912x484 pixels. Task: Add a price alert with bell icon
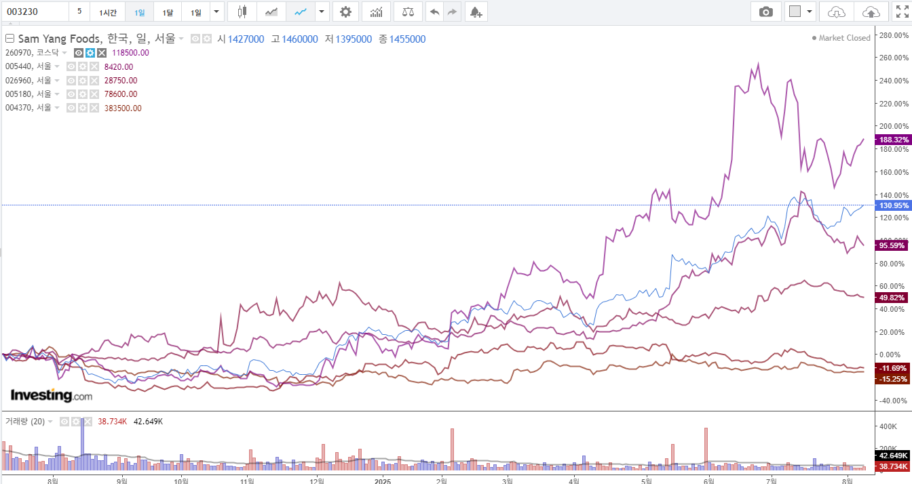coord(476,12)
